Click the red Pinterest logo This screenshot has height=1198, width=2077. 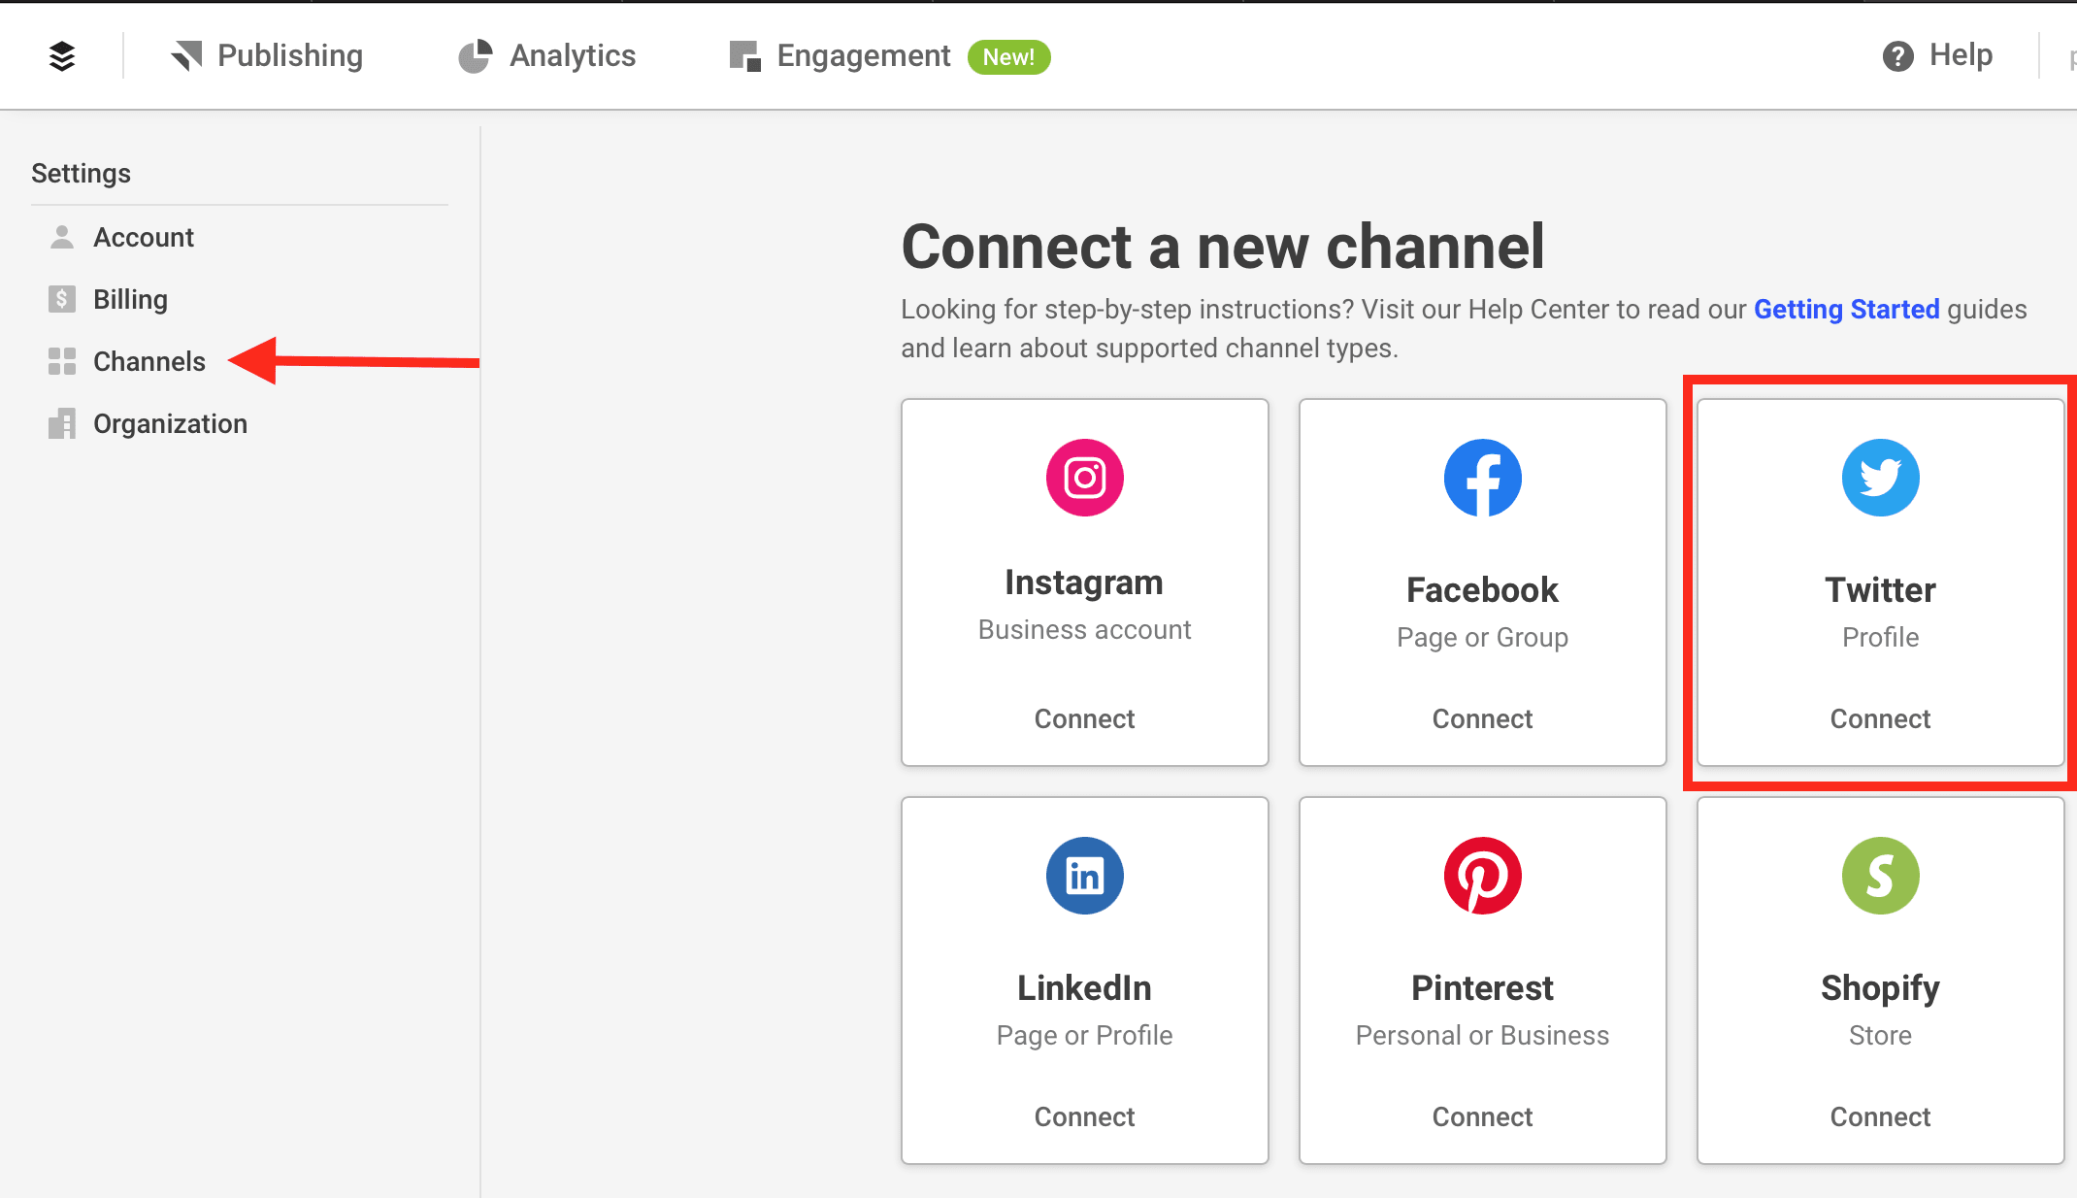(1483, 876)
